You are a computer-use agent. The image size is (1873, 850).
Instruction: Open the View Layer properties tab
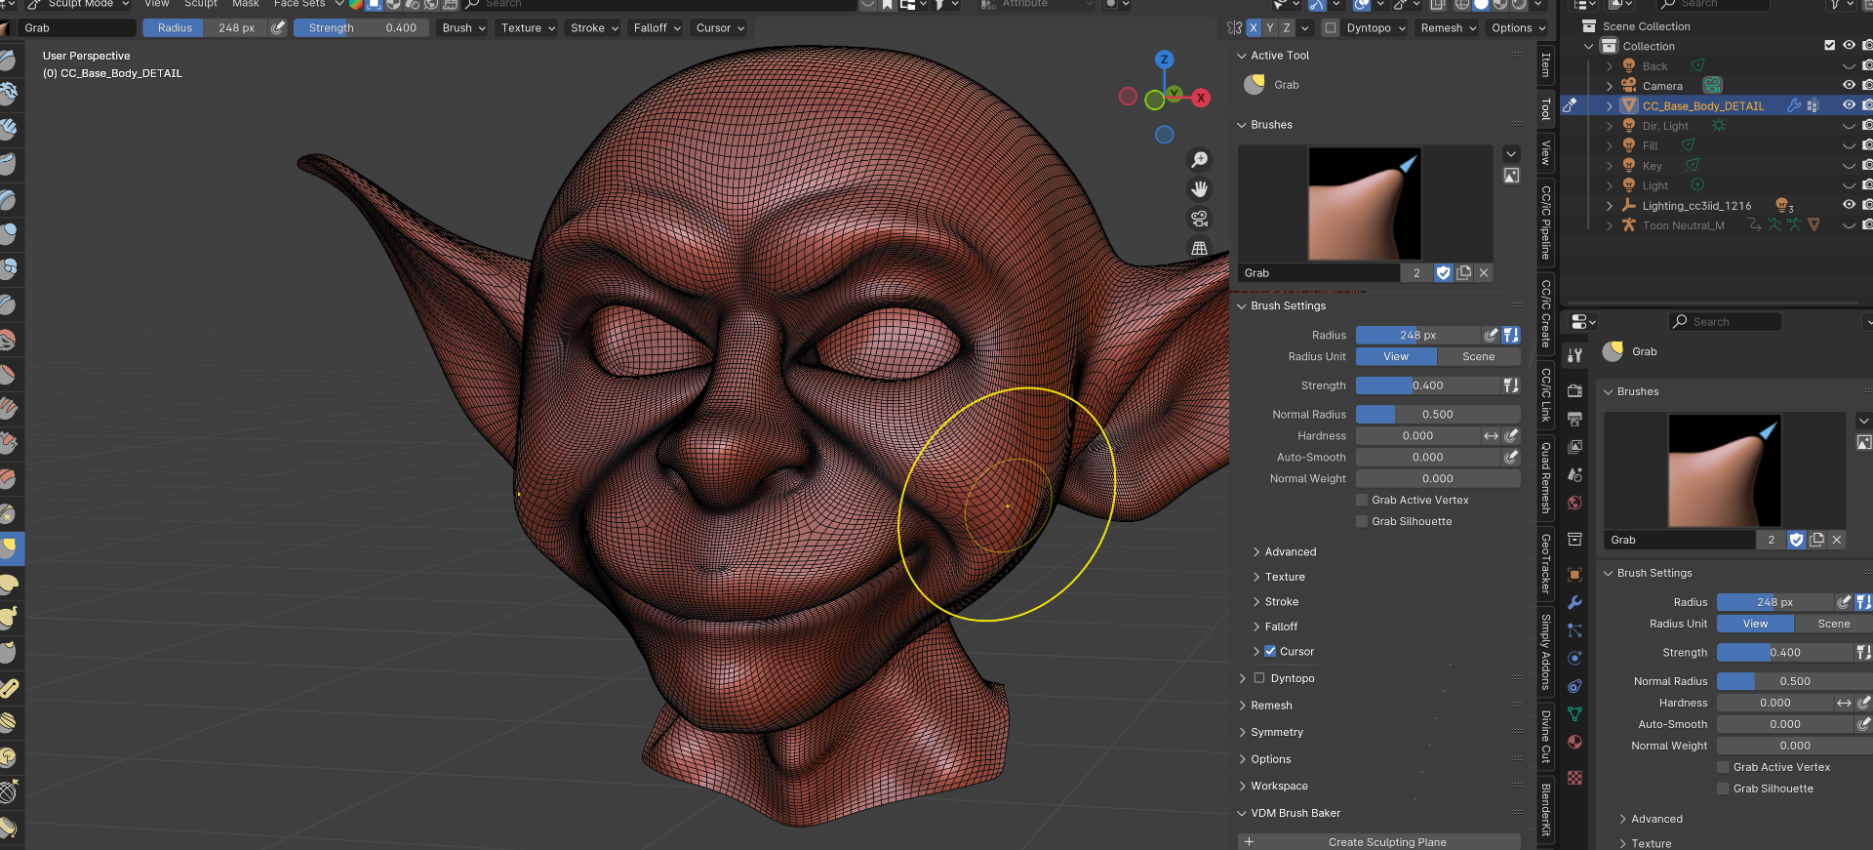click(1574, 446)
